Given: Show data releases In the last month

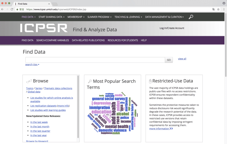Looking at the screenshot, I should click(x=40, y=127).
